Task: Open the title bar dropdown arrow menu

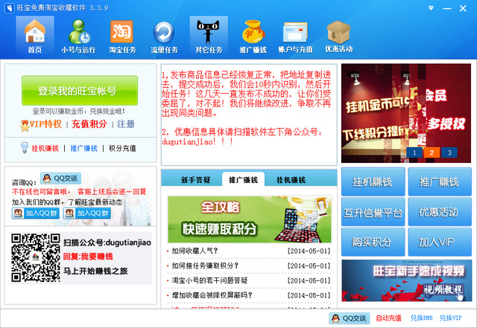Action: (x=431, y=8)
